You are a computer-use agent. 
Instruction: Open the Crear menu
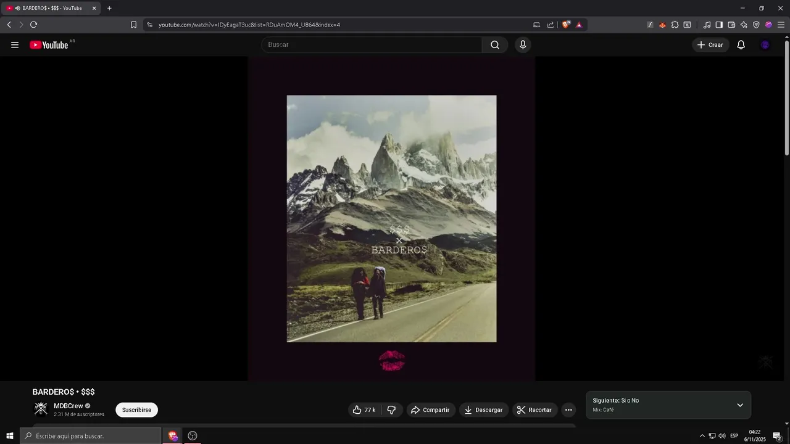pyautogui.click(x=710, y=45)
